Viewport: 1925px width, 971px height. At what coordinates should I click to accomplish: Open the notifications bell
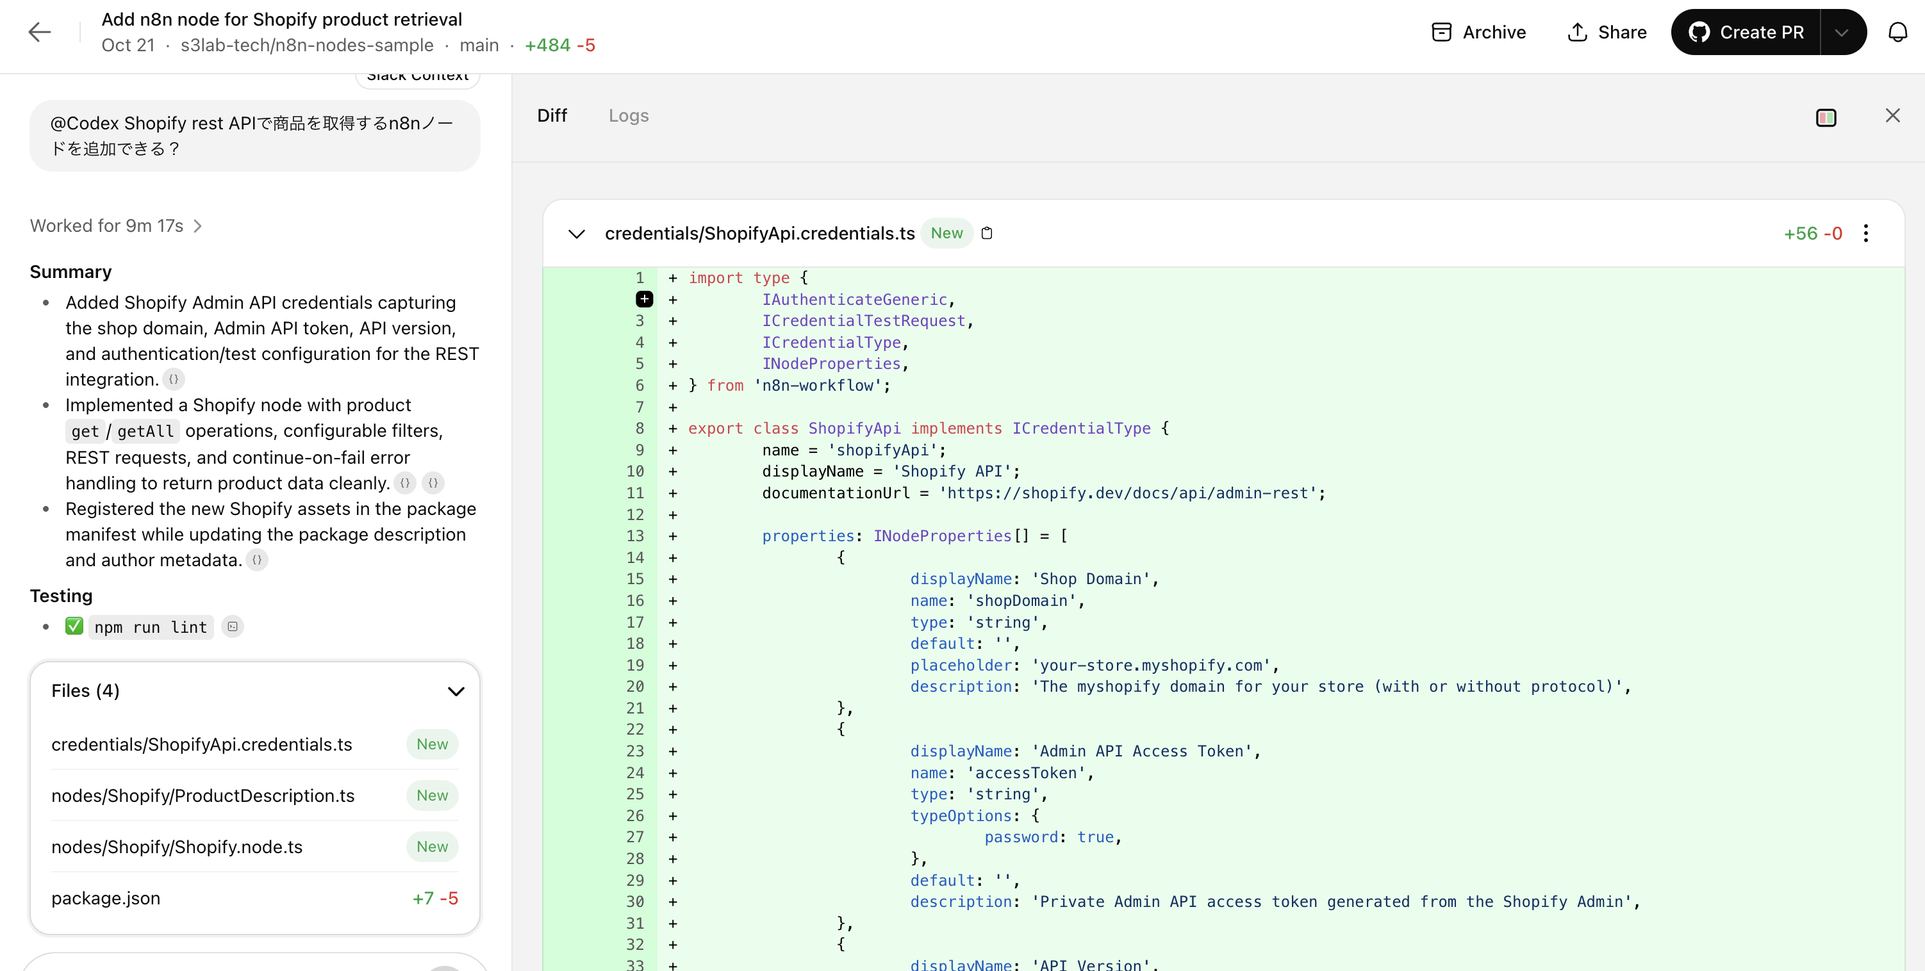[x=1897, y=32]
